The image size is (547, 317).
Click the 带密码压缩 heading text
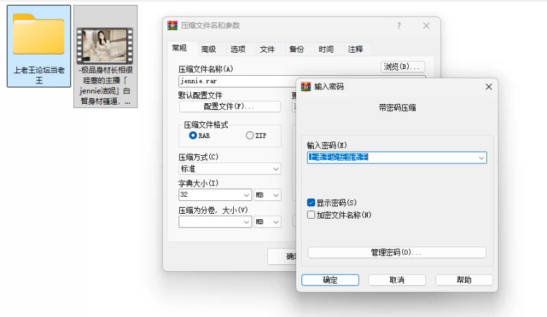click(x=397, y=108)
